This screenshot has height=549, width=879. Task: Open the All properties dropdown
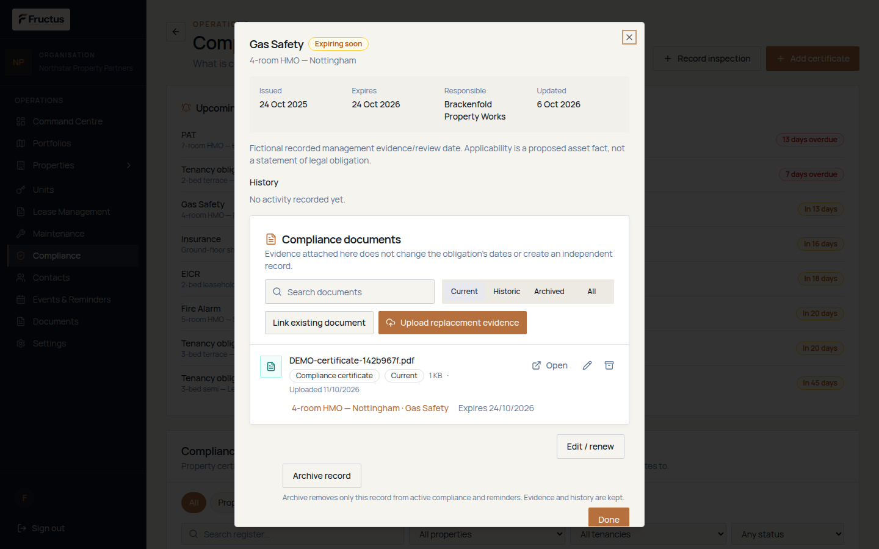click(x=487, y=534)
